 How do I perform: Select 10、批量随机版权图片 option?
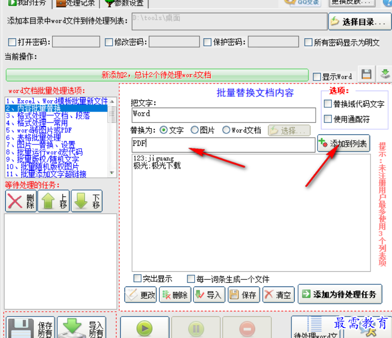click(56, 166)
